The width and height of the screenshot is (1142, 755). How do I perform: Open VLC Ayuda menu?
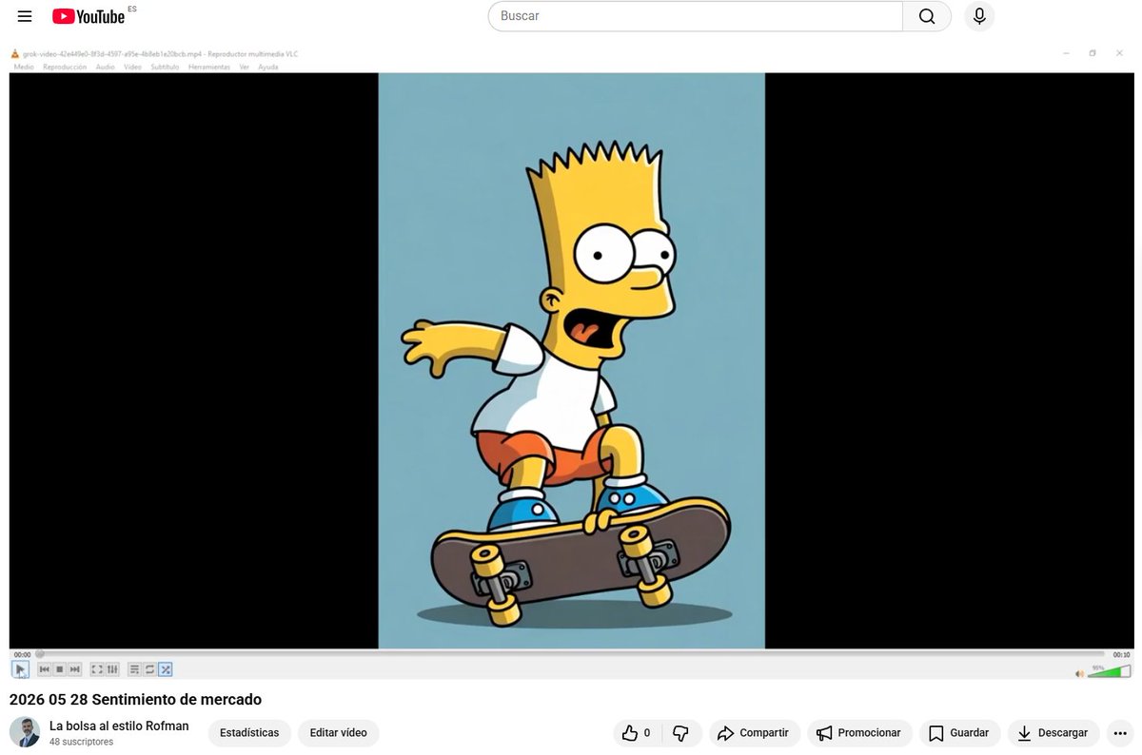click(268, 67)
